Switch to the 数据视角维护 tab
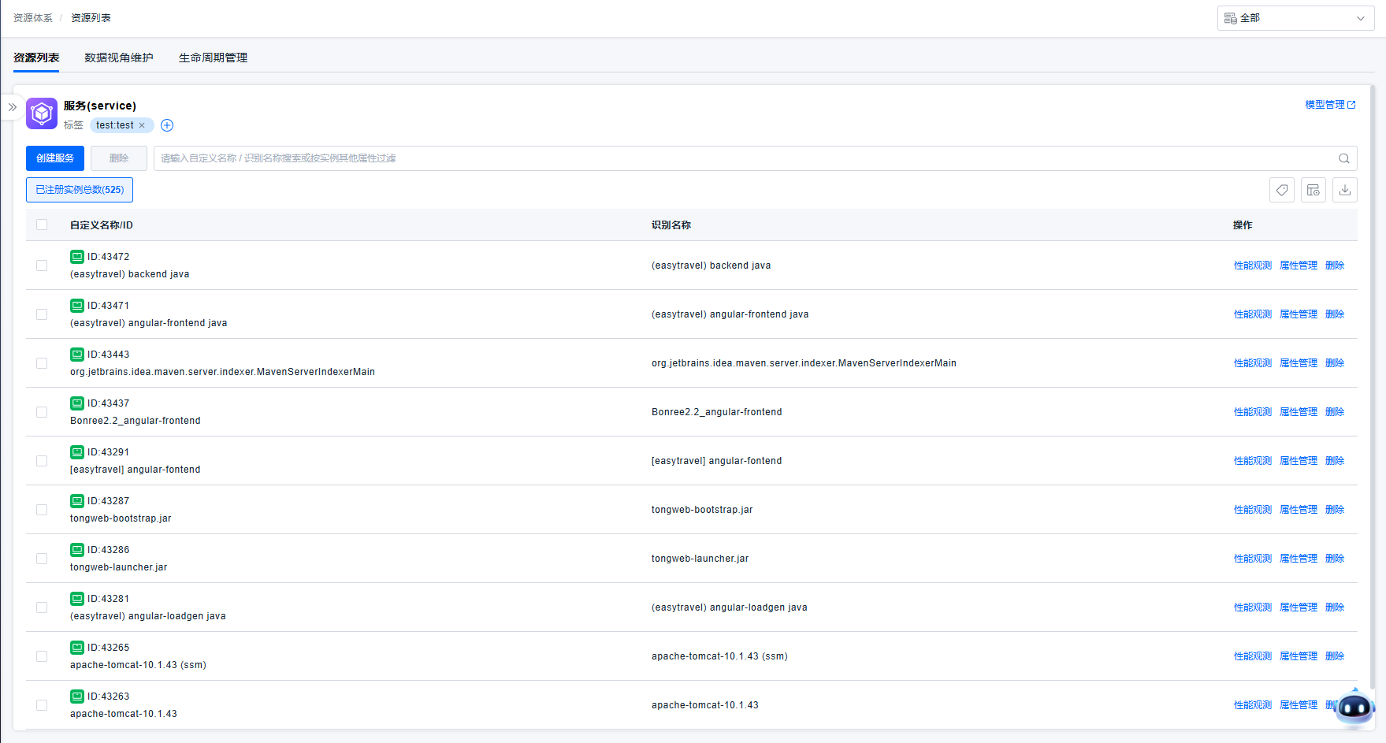The width and height of the screenshot is (1386, 743). [119, 58]
